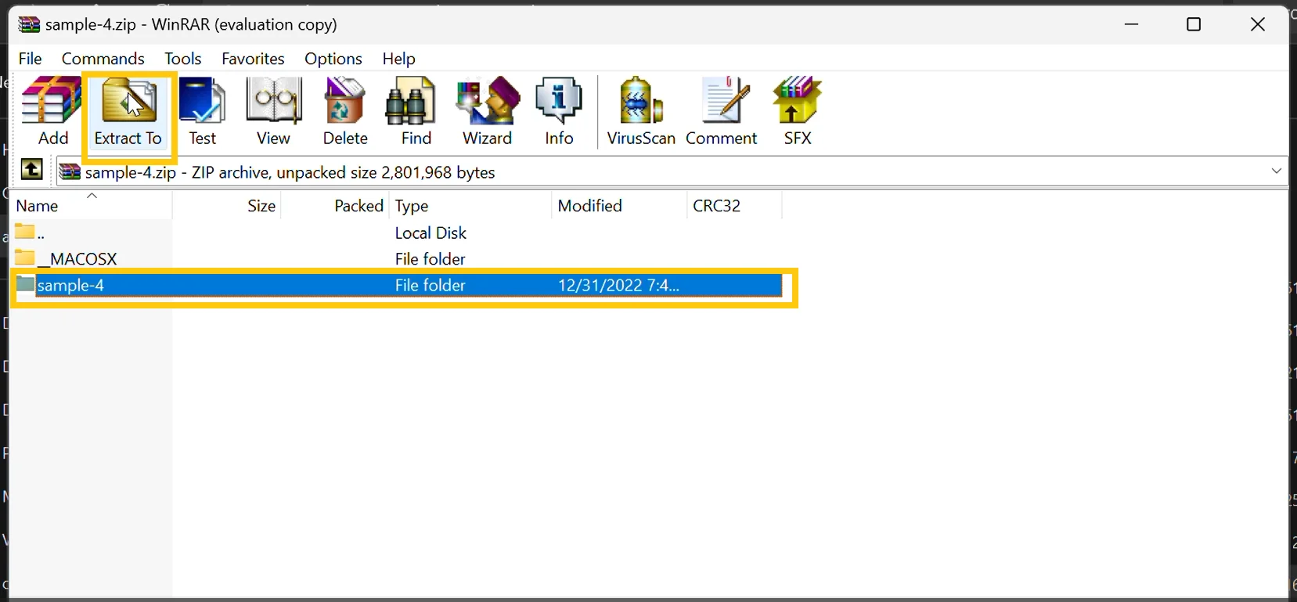Image resolution: width=1297 pixels, height=602 pixels.
Task: Show archive Info
Action: (x=559, y=111)
